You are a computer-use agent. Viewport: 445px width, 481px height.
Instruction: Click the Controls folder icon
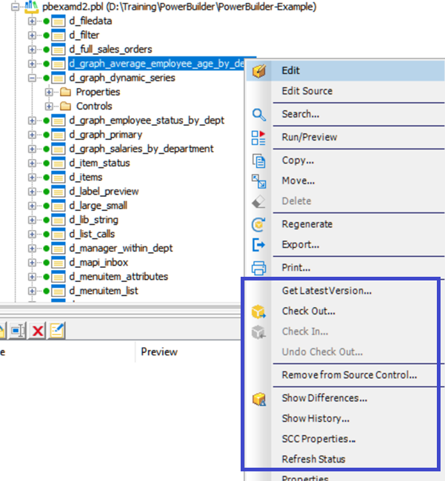point(65,106)
